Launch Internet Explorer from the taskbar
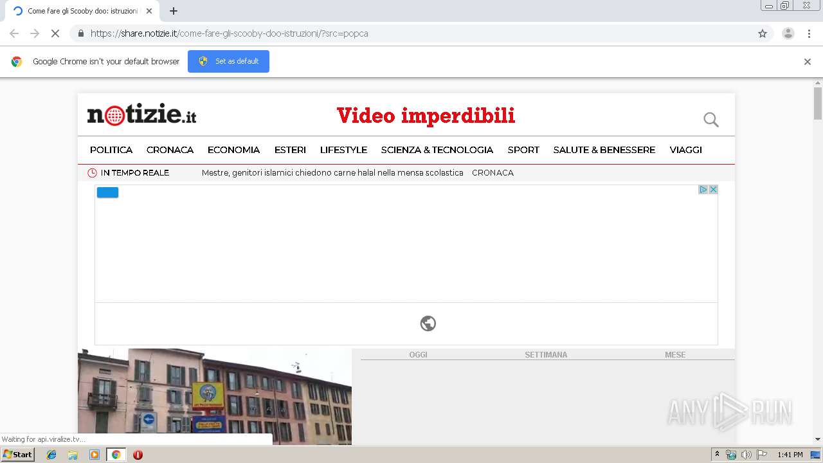Image resolution: width=823 pixels, height=463 pixels. tap(51, 455)
